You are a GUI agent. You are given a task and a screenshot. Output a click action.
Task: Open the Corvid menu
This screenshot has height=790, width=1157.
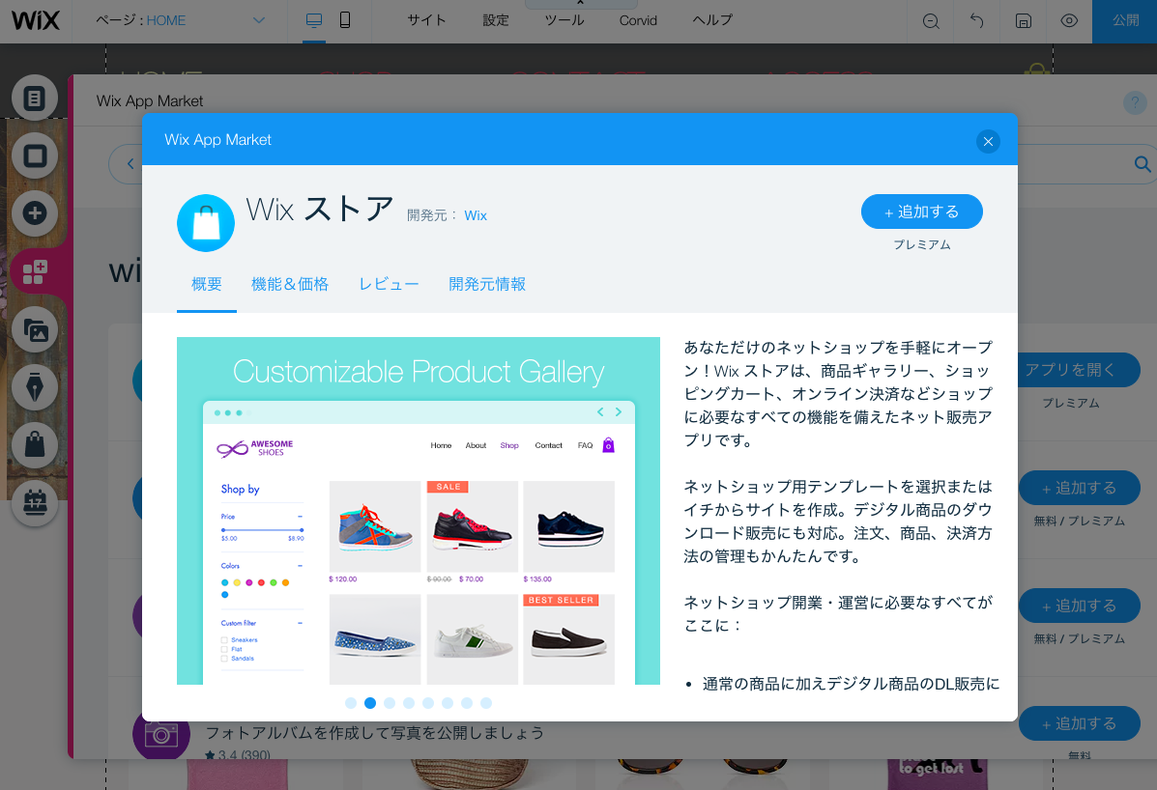coord(638,20)
